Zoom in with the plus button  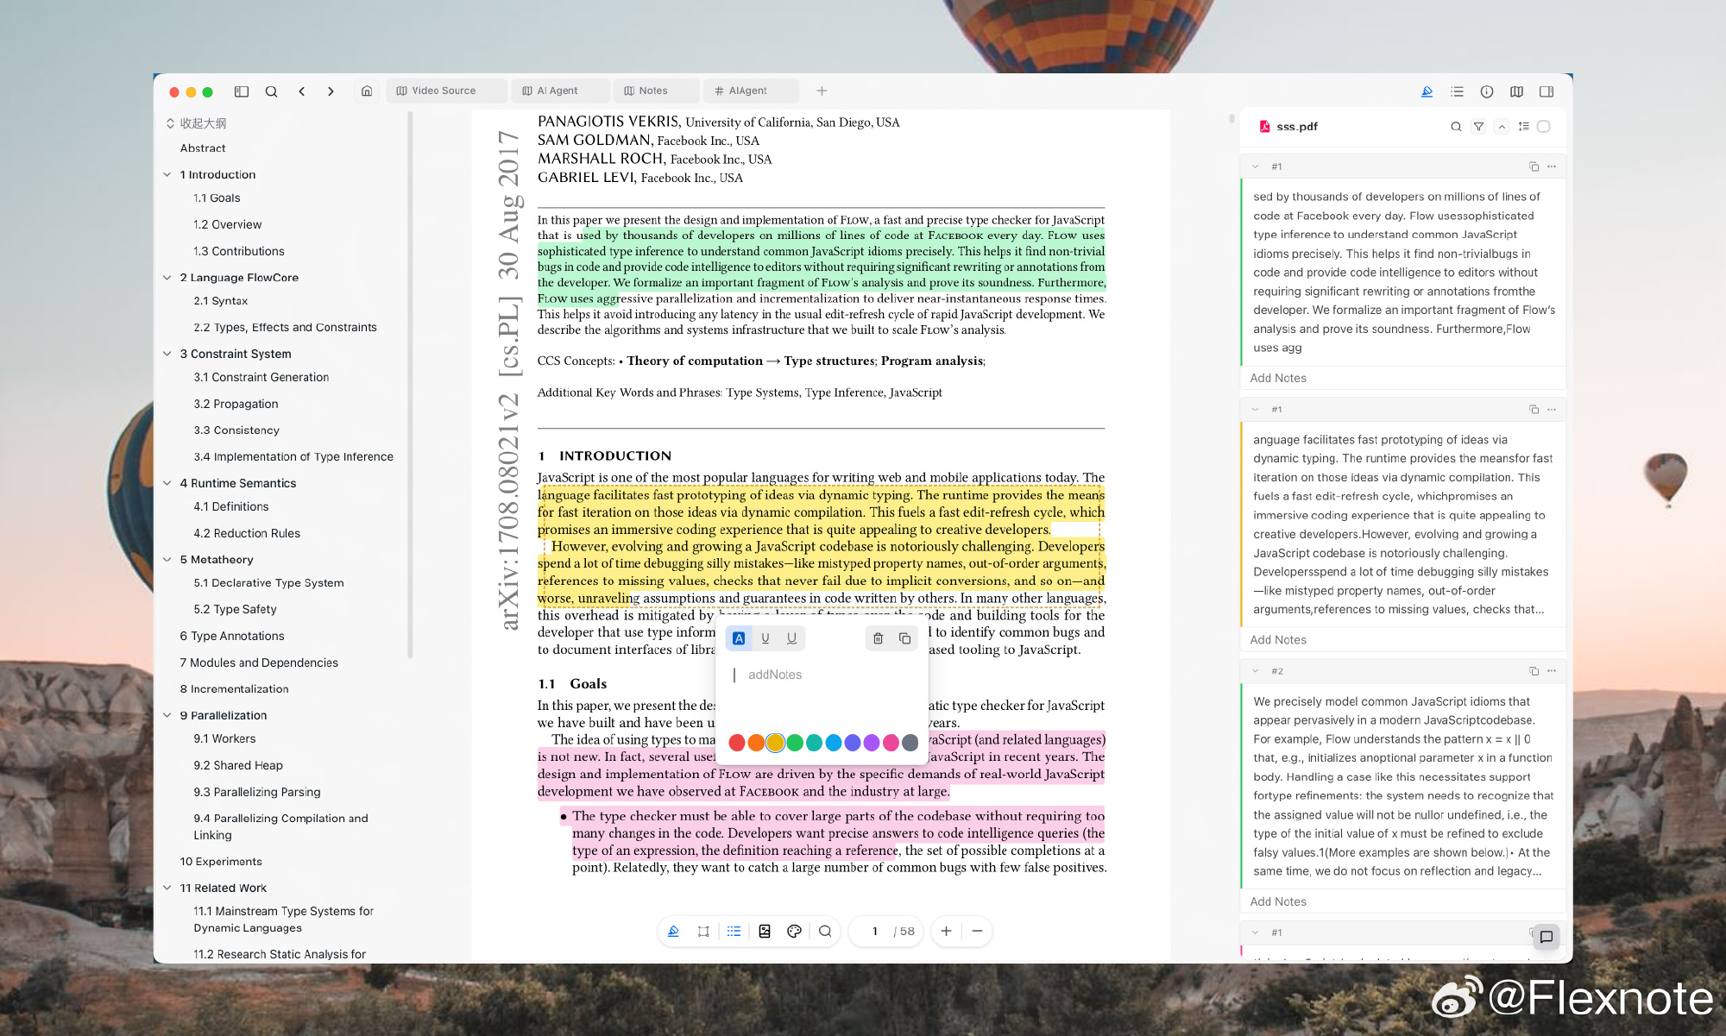(946, 932)
